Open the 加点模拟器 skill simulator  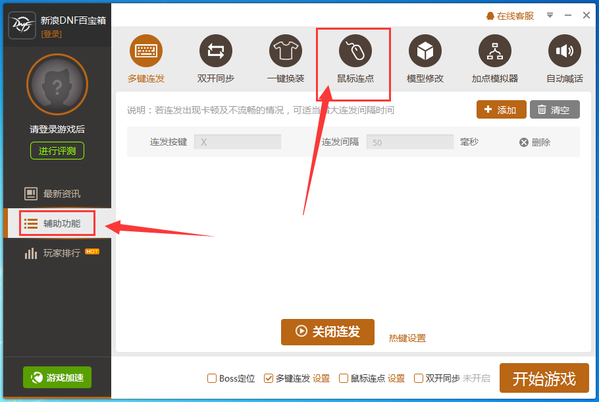(x=494, y=50)
